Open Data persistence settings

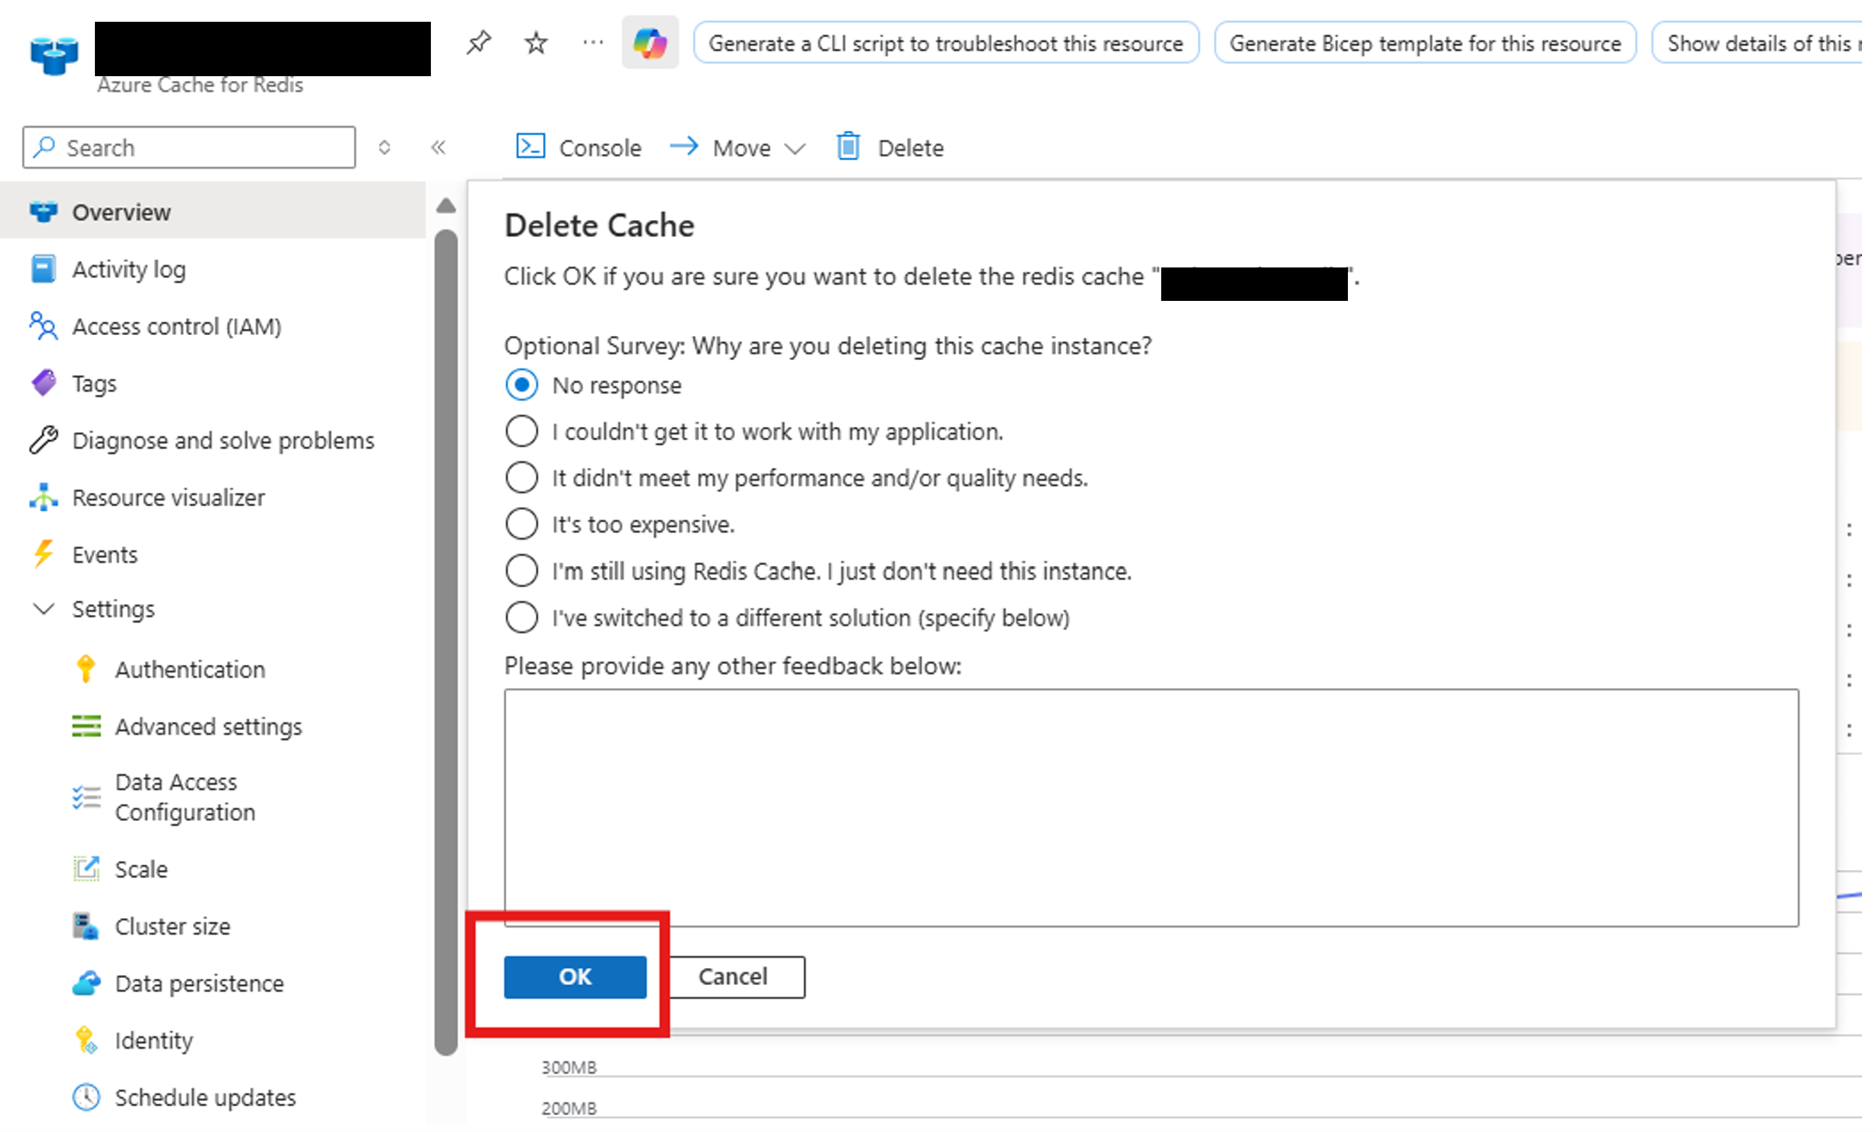pyautogui.click(x=198, y=984)
